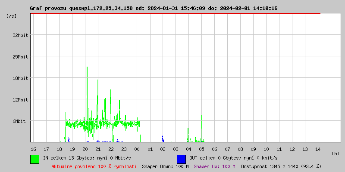This screenshot has width=345, height=172.
Task: Click the hour 20 marker on the x-axis
Action: tap(85, 149)
